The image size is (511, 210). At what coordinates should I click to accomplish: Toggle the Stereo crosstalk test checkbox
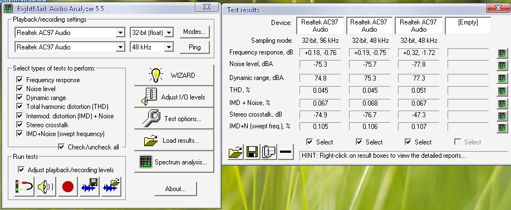click(x=19, y=124)
